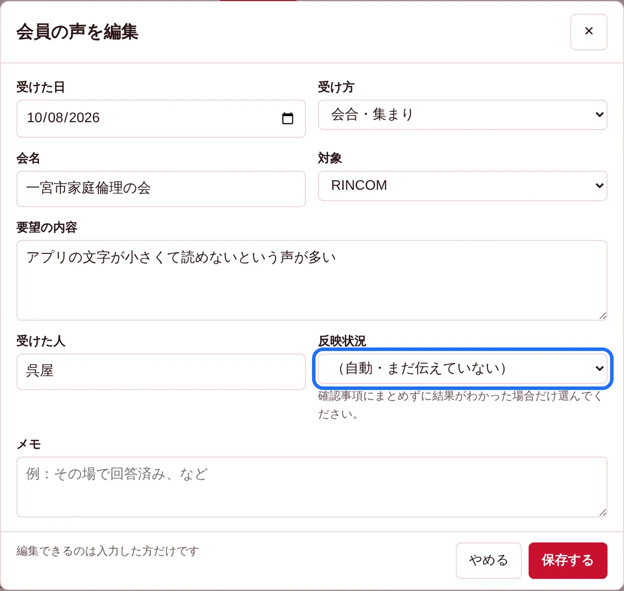This screenshot has width=624, height=591.
Task: Focus the 受けた人 field containing 呉屋
Action: click(x=161, y=371)
